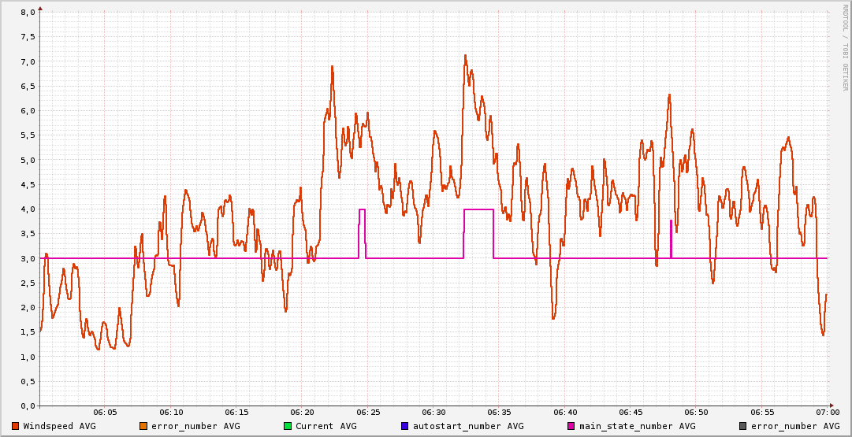Click the 07:00 time axis label
This screenshot has width=852, height=437.
click(827, 412)
